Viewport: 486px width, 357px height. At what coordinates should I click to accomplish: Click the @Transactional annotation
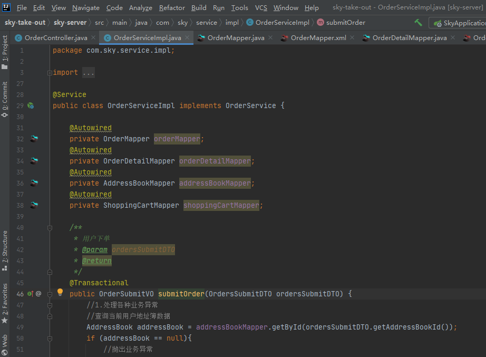pyautogui.click(x=99, y=283)
